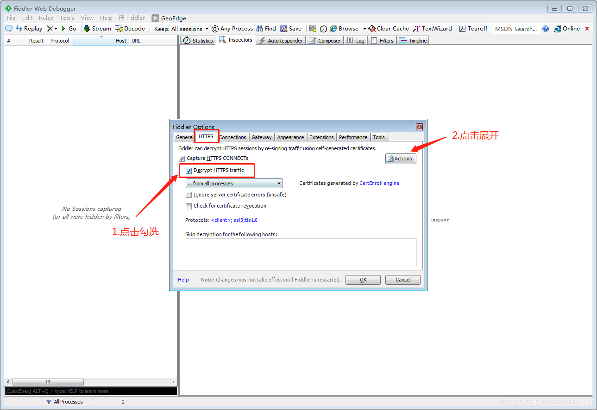Open the File menu
This screenshot has height=410, width=597.
[11, 18]
